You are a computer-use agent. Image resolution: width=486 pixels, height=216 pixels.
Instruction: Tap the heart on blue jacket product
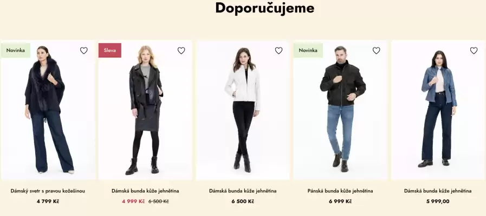point(474,51)
